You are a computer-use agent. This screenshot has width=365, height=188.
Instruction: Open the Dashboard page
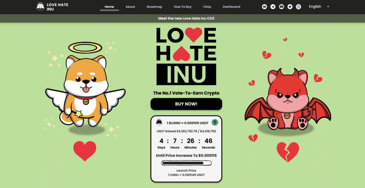click(232, 7)
